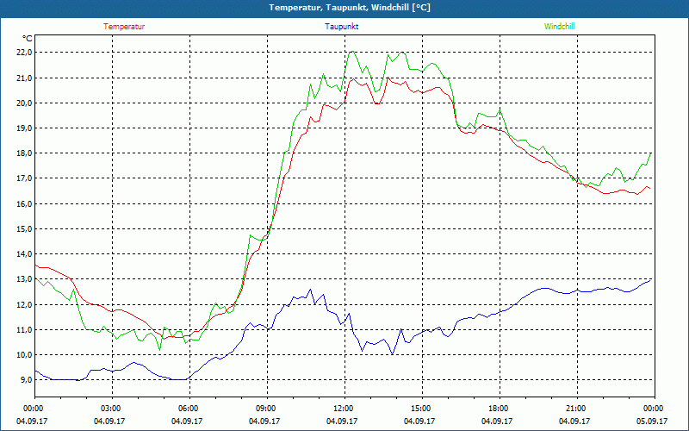The image size is (689, 431).
Task: Click the 10,0 value on the y-axis
Action: 22,355
